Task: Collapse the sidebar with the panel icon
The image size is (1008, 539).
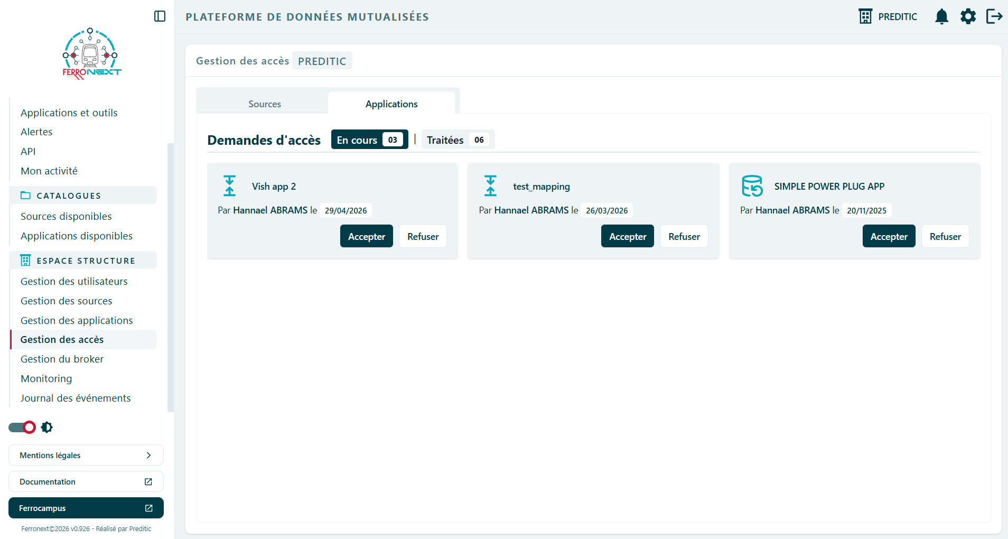Action: [160, 16]
